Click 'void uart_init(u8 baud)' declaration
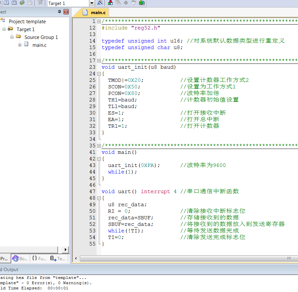298x292 pixels. [139, 67]
